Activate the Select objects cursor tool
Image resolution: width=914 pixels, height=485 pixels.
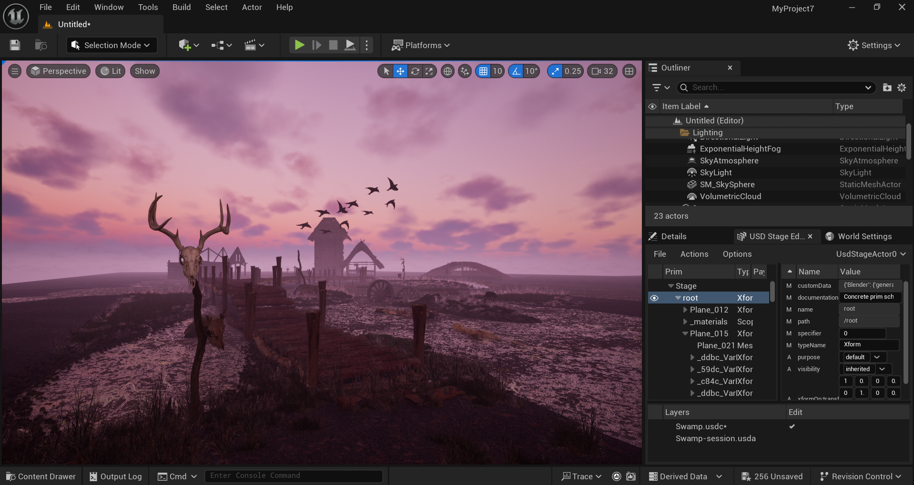pyautogui.click(x=386, y=71)
